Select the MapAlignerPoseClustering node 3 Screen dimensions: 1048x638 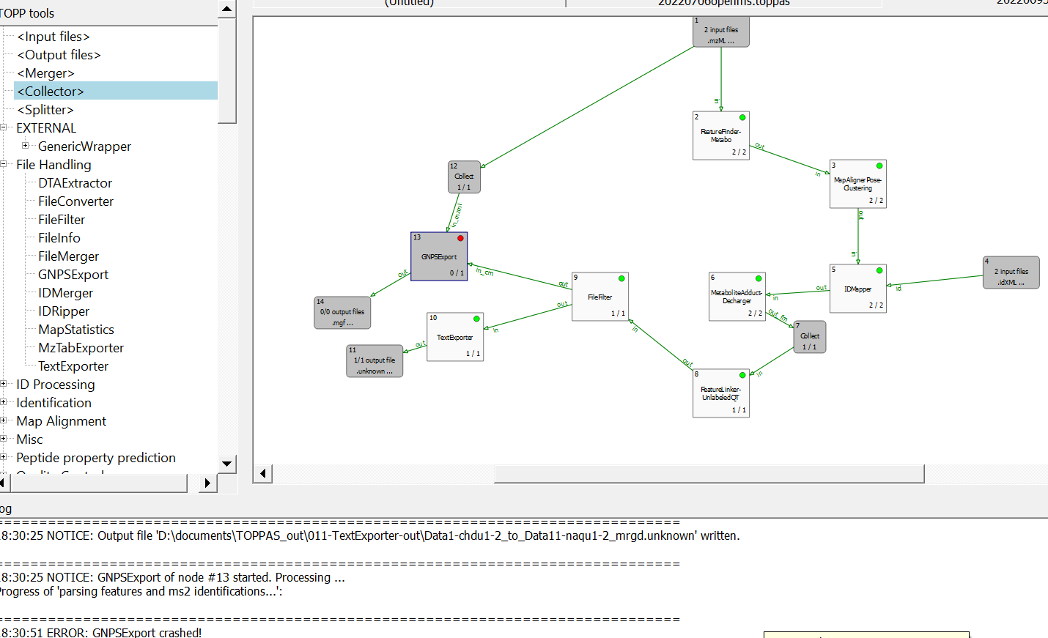[x=858, y=184]
